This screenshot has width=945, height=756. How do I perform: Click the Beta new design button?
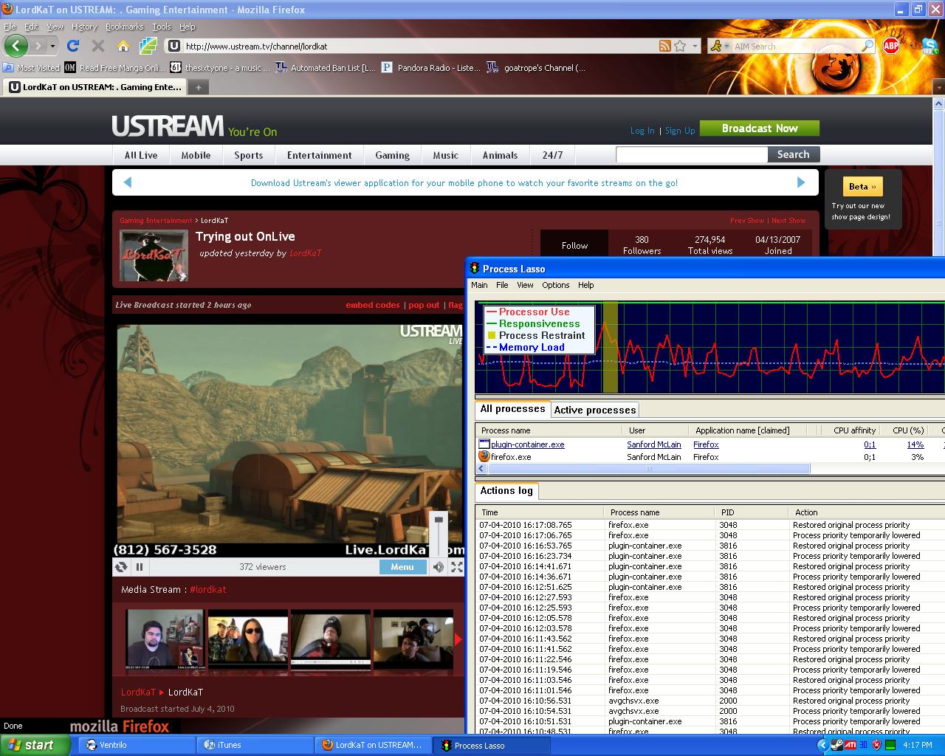pyautogui.click(x=863, y=186)
